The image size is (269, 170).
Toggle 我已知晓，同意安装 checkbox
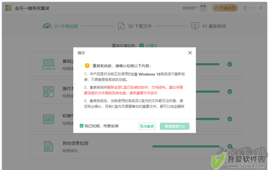pos(82,126)
